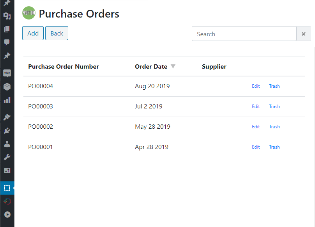The height and width of the screenshot is (227, 315).
Task: Click the Profitori logo icon
Action: pos(29,13)
